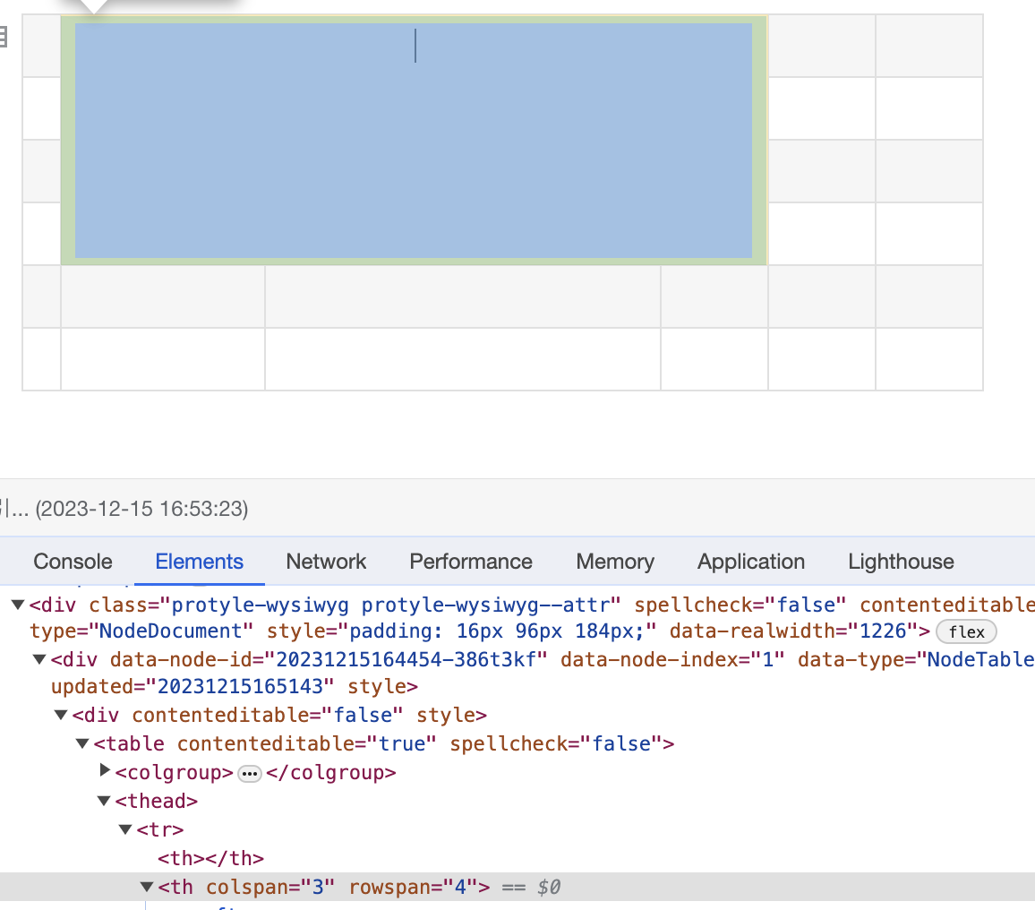
Task: Open the Lighthouse tab
Action: pyautogui.click(x=901, y=562)
